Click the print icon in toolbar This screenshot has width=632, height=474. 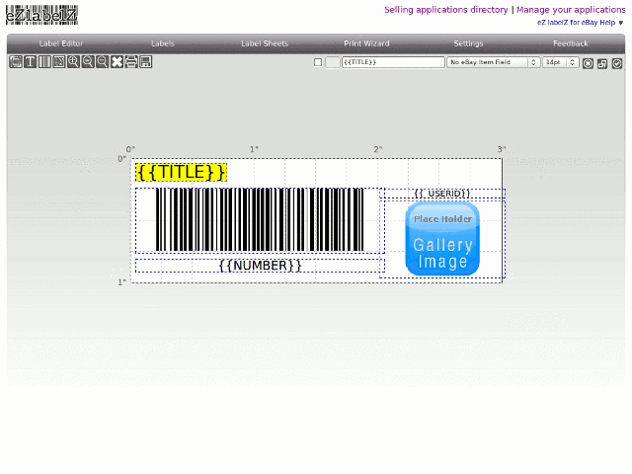pos(131,62)
